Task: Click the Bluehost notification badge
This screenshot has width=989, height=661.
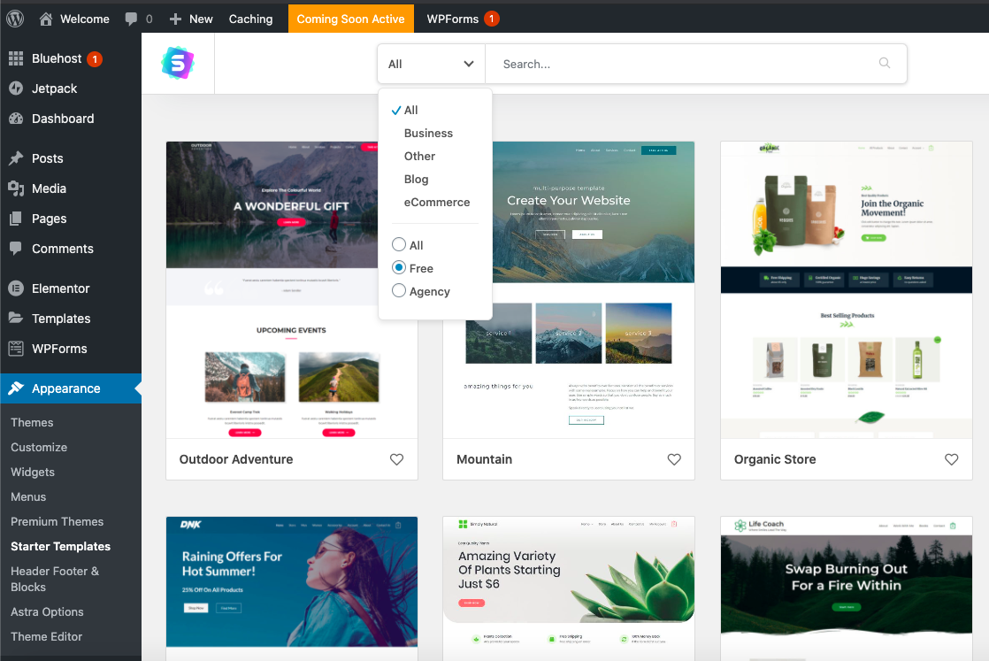Action: [x=95, y=59]
